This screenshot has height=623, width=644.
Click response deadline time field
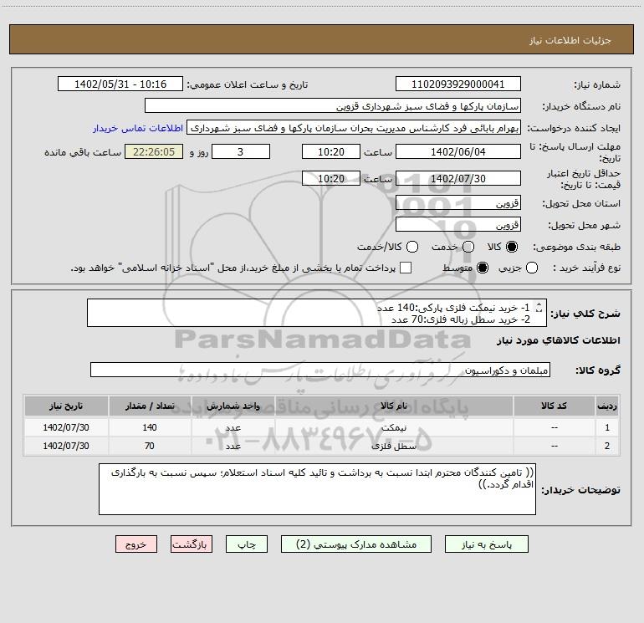[331, 151]
